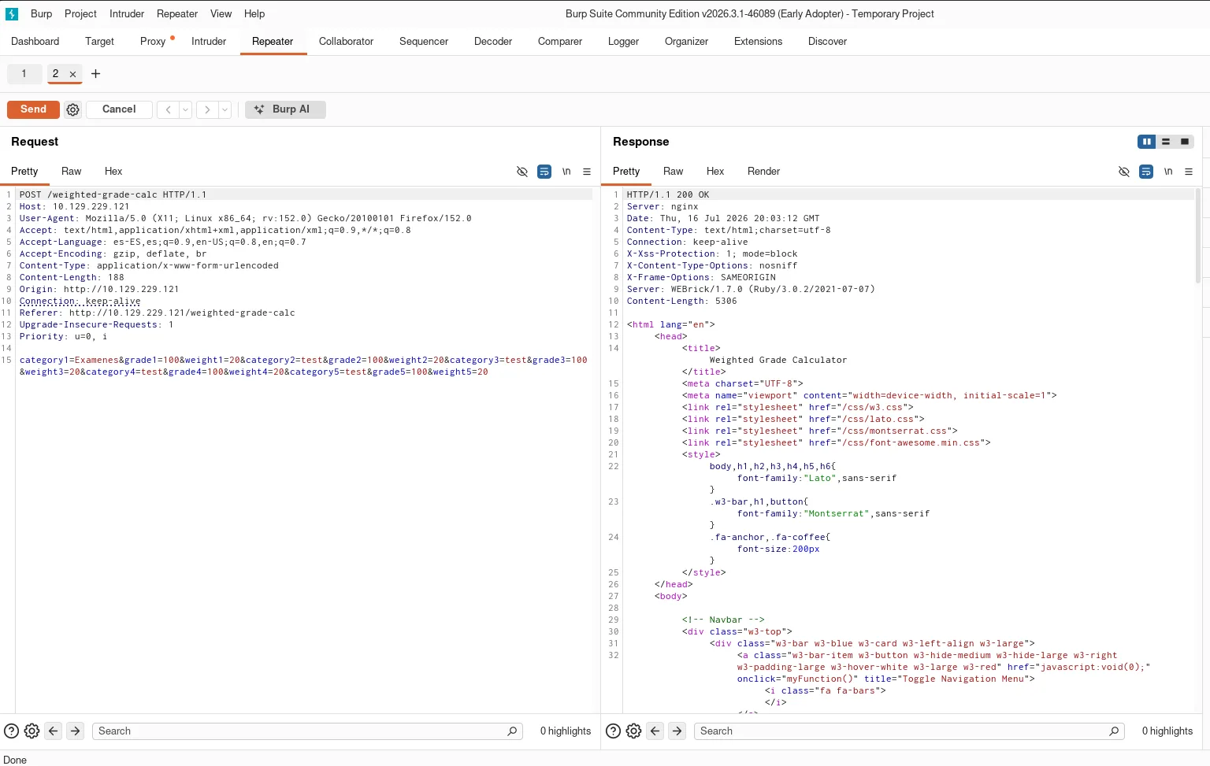Toggle line wrap in Response panel
The height and width of the screenshot is (766, 1210).
pos(1146,172)
